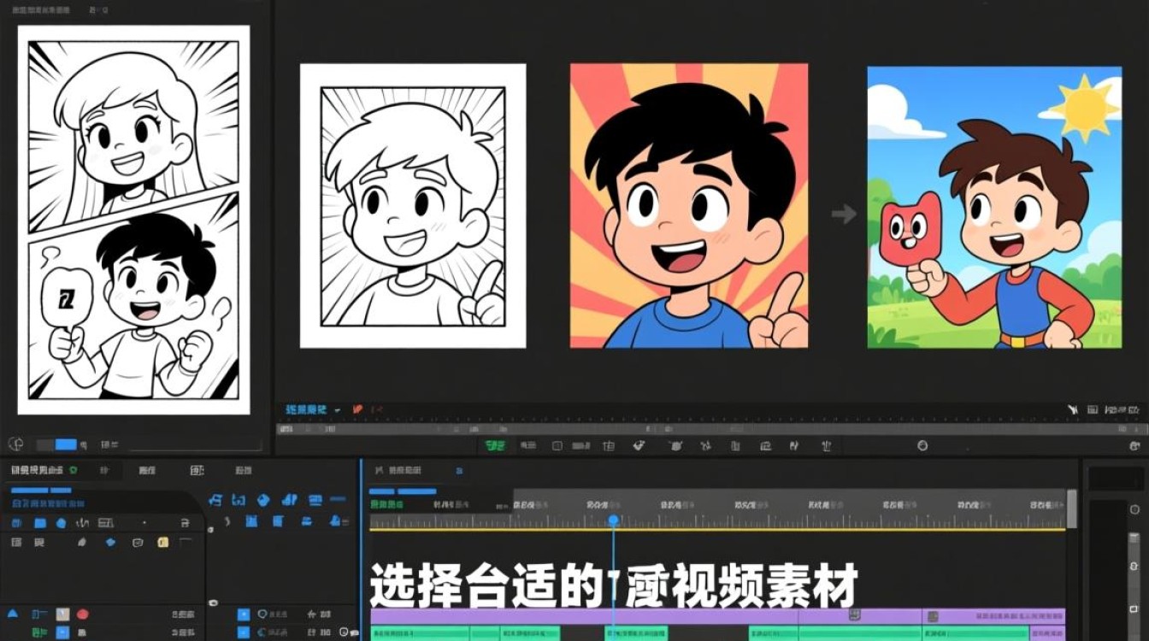The image size is (1149, 641).
Task: Click the green shield icon beside project panel title
Action: point(74,470)
